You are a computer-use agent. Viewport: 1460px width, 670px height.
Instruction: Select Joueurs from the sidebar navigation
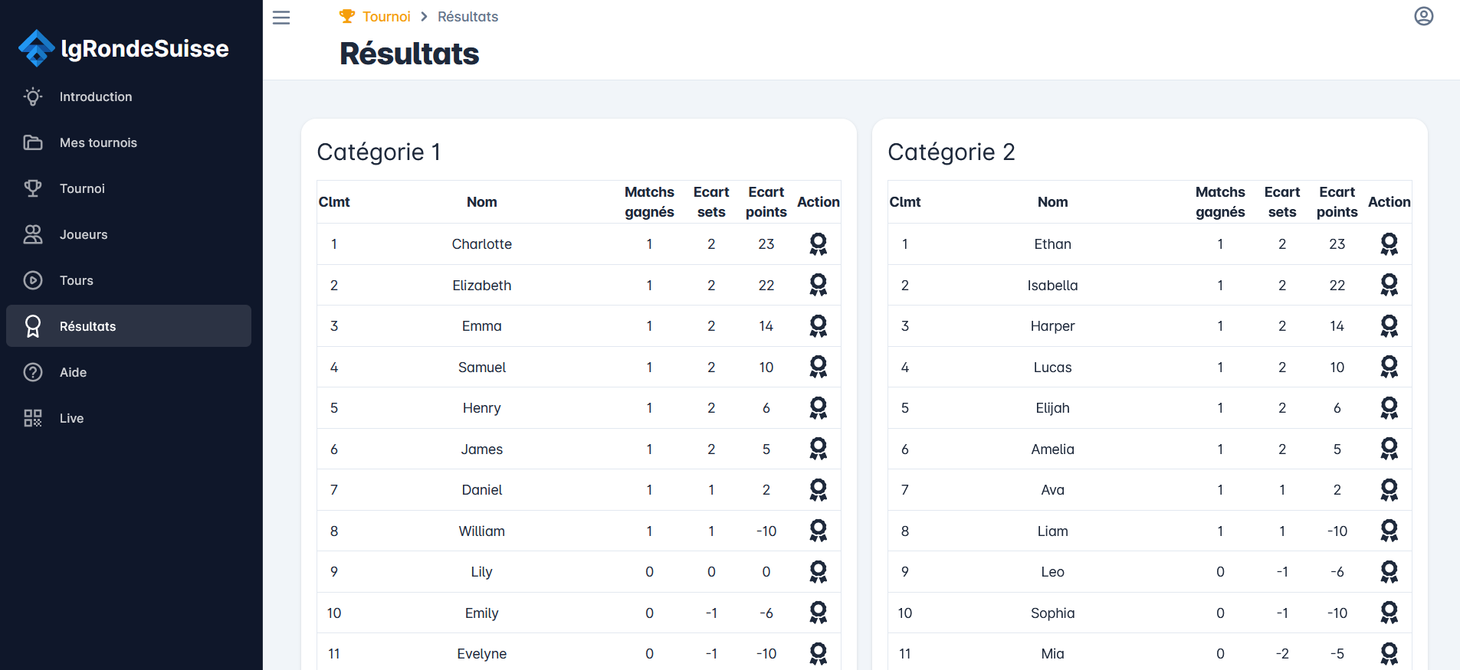[x=83, y=234]
